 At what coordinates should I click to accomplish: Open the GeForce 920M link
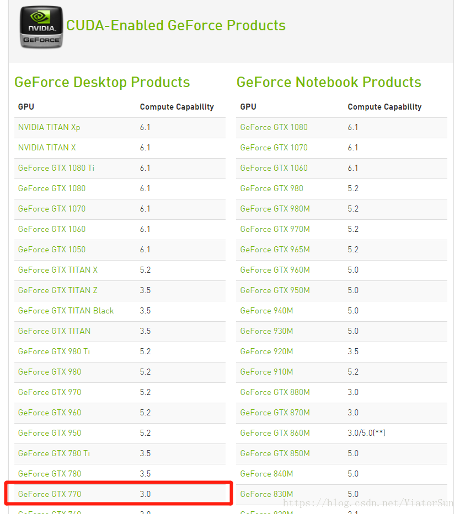coord(267,351)
